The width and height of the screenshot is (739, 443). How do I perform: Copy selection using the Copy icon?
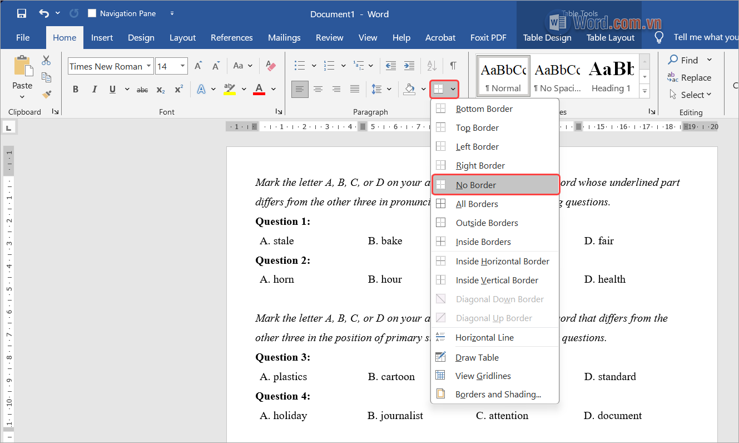pyautogui.click(x=47, y=77)
